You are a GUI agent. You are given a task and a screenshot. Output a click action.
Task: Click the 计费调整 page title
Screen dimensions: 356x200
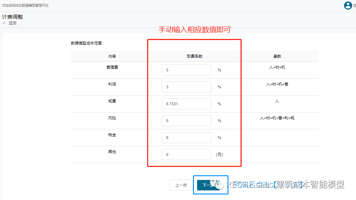13,17
